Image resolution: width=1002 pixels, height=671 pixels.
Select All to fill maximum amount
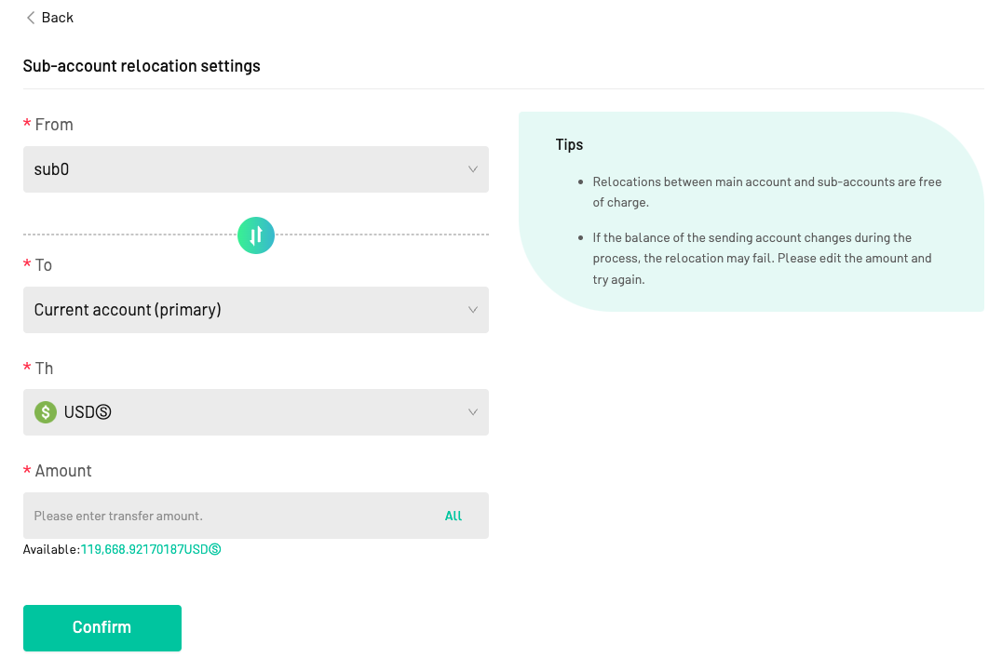click(x=454, y=516)
